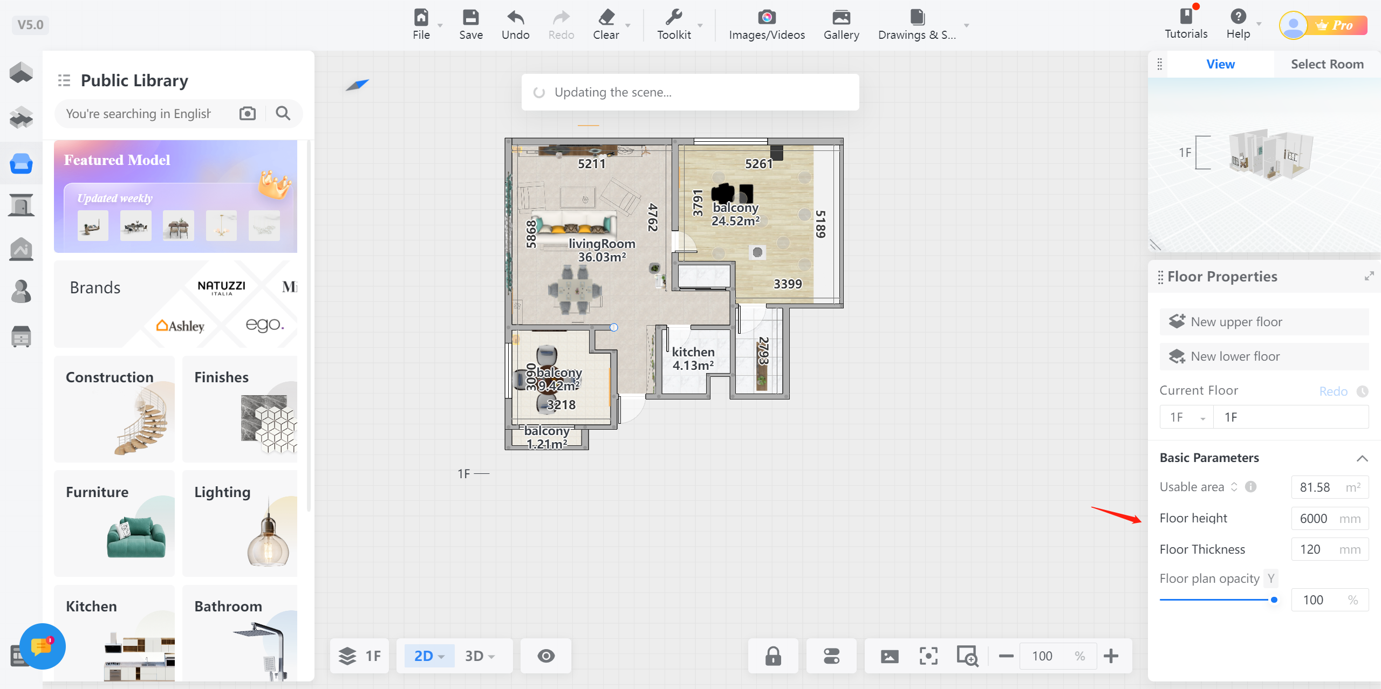Screen dimensions: 1381x689
Task: Click the Gallery icon
Action: (840, 18)
